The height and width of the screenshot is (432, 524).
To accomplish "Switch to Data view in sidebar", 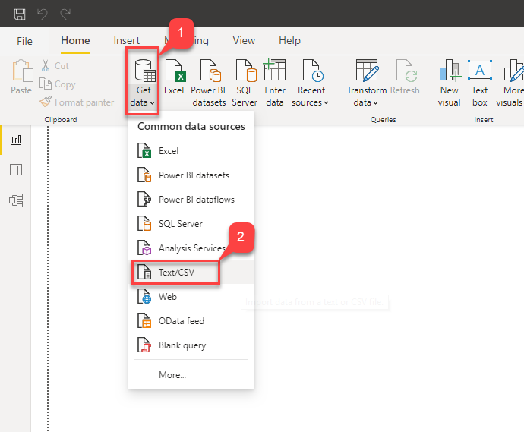I will click(x=15, y=170).
